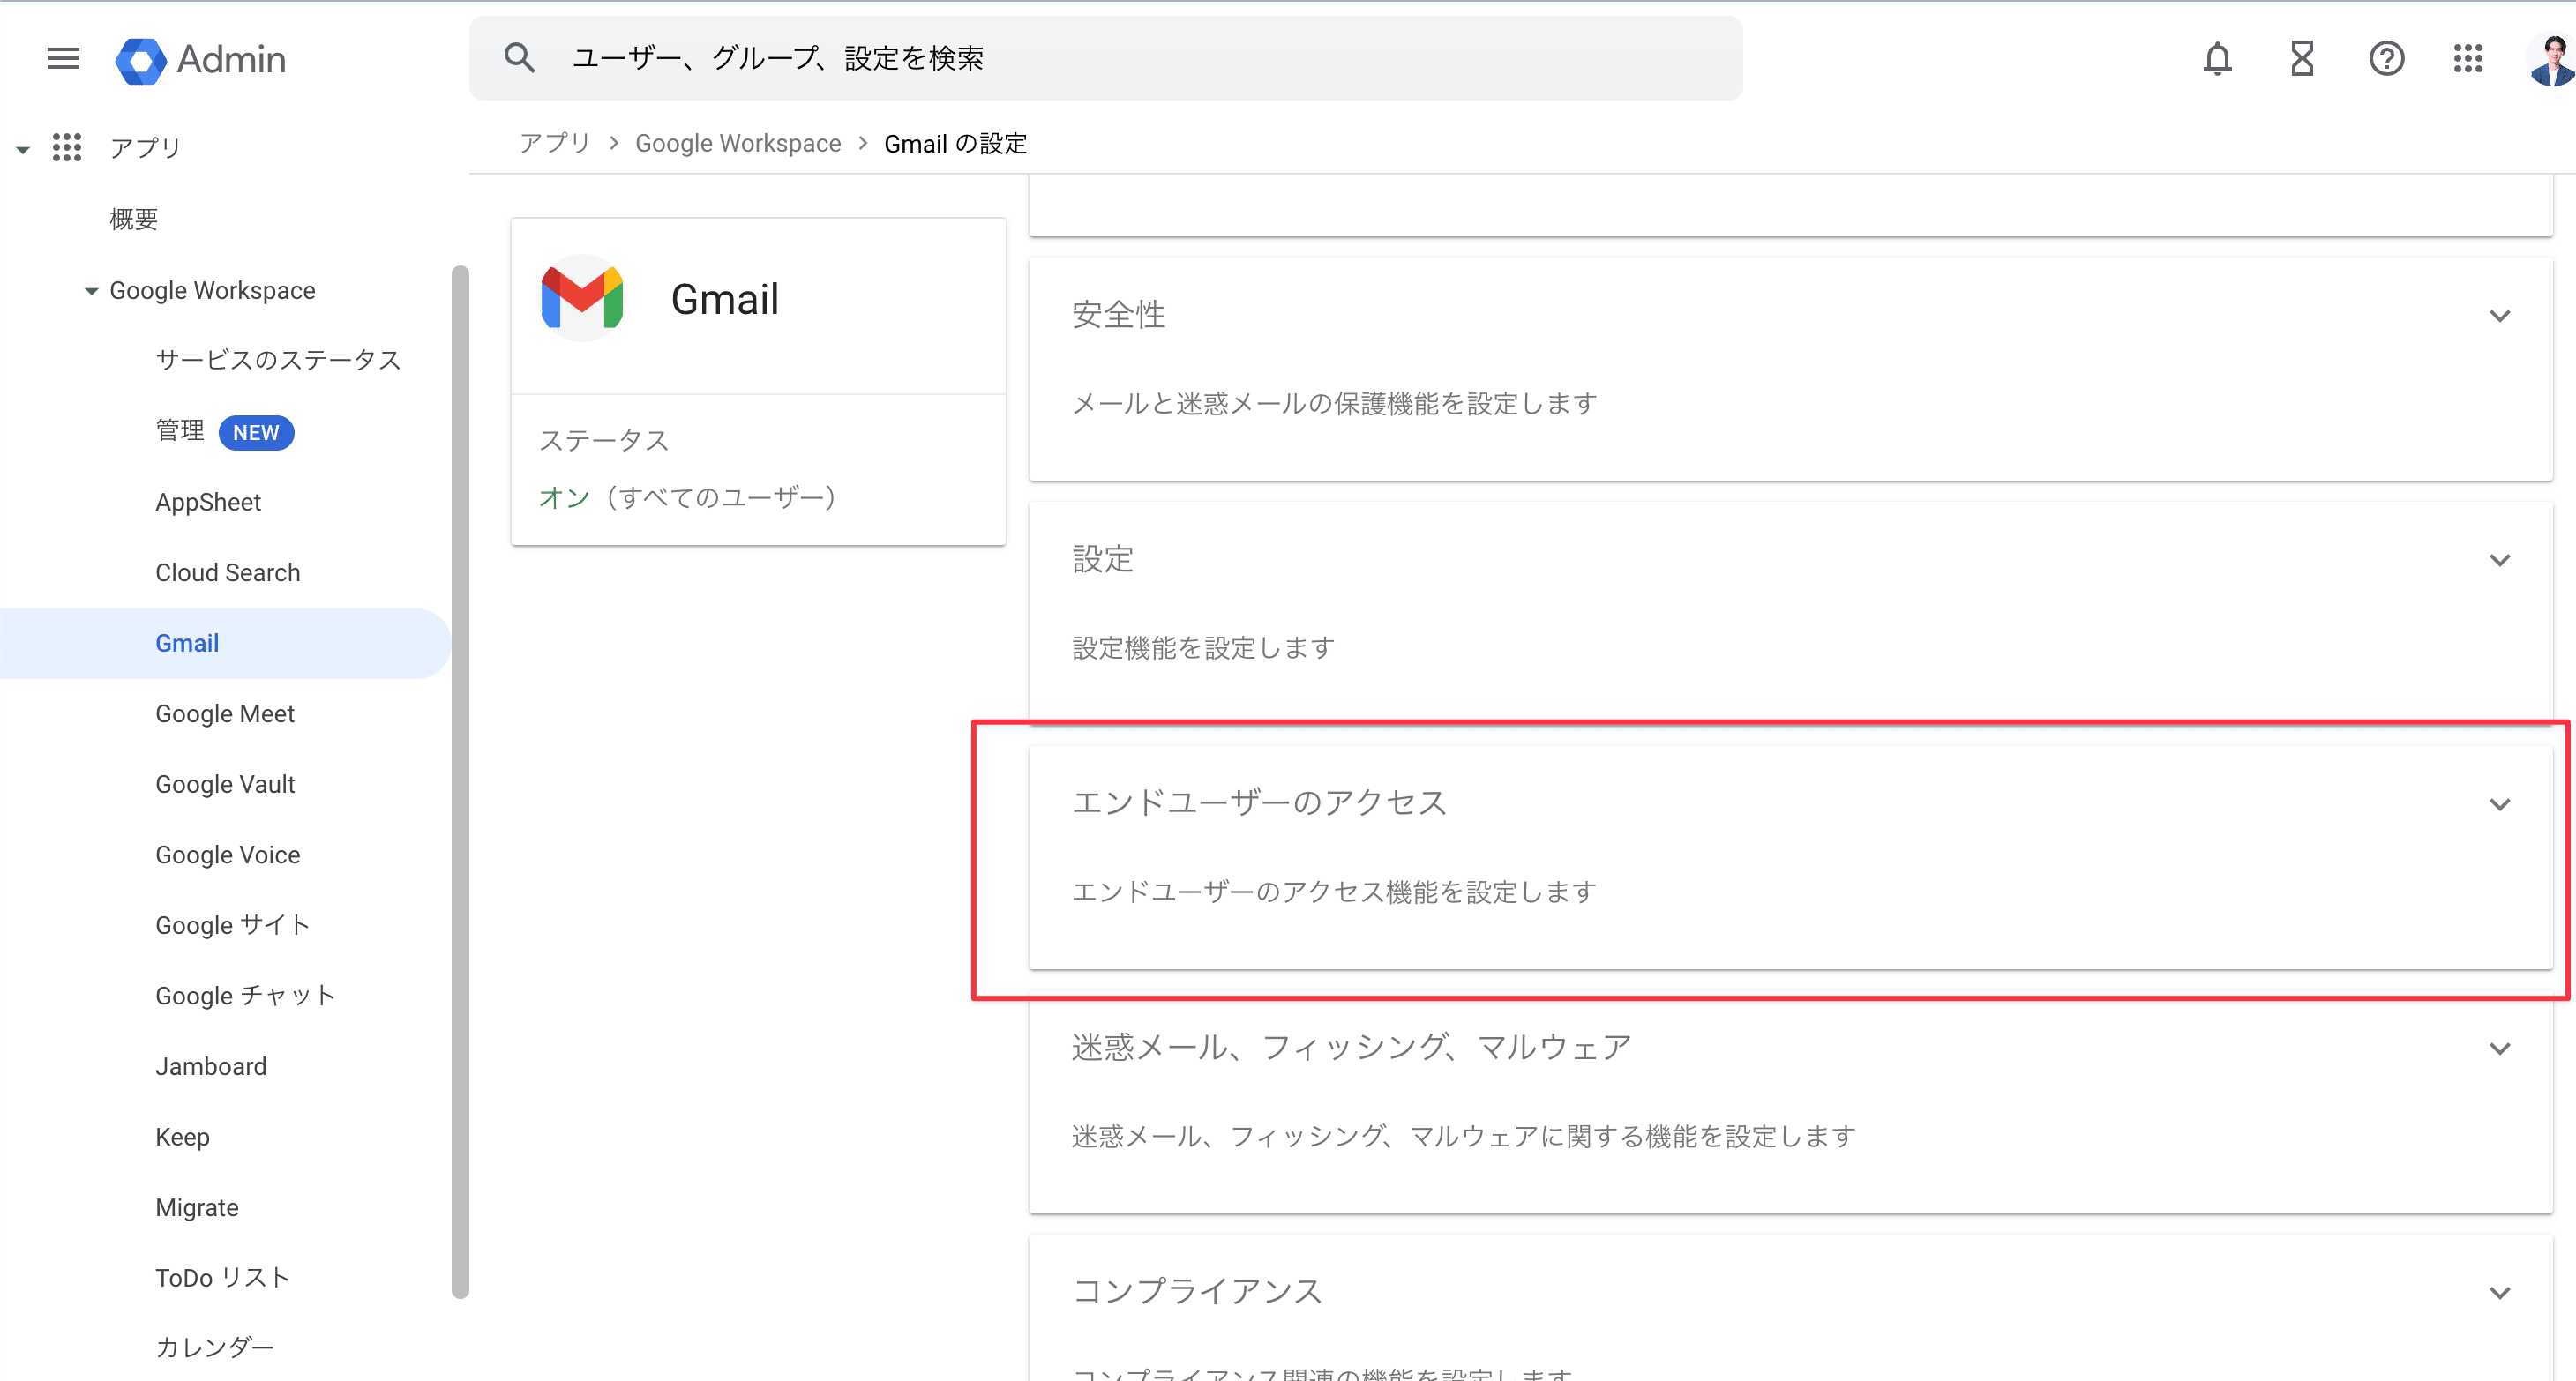Select Google Vault in the sidebar
This screenshot has width=2576, height=1381.
pyautogui.click(x=225, y=785)
